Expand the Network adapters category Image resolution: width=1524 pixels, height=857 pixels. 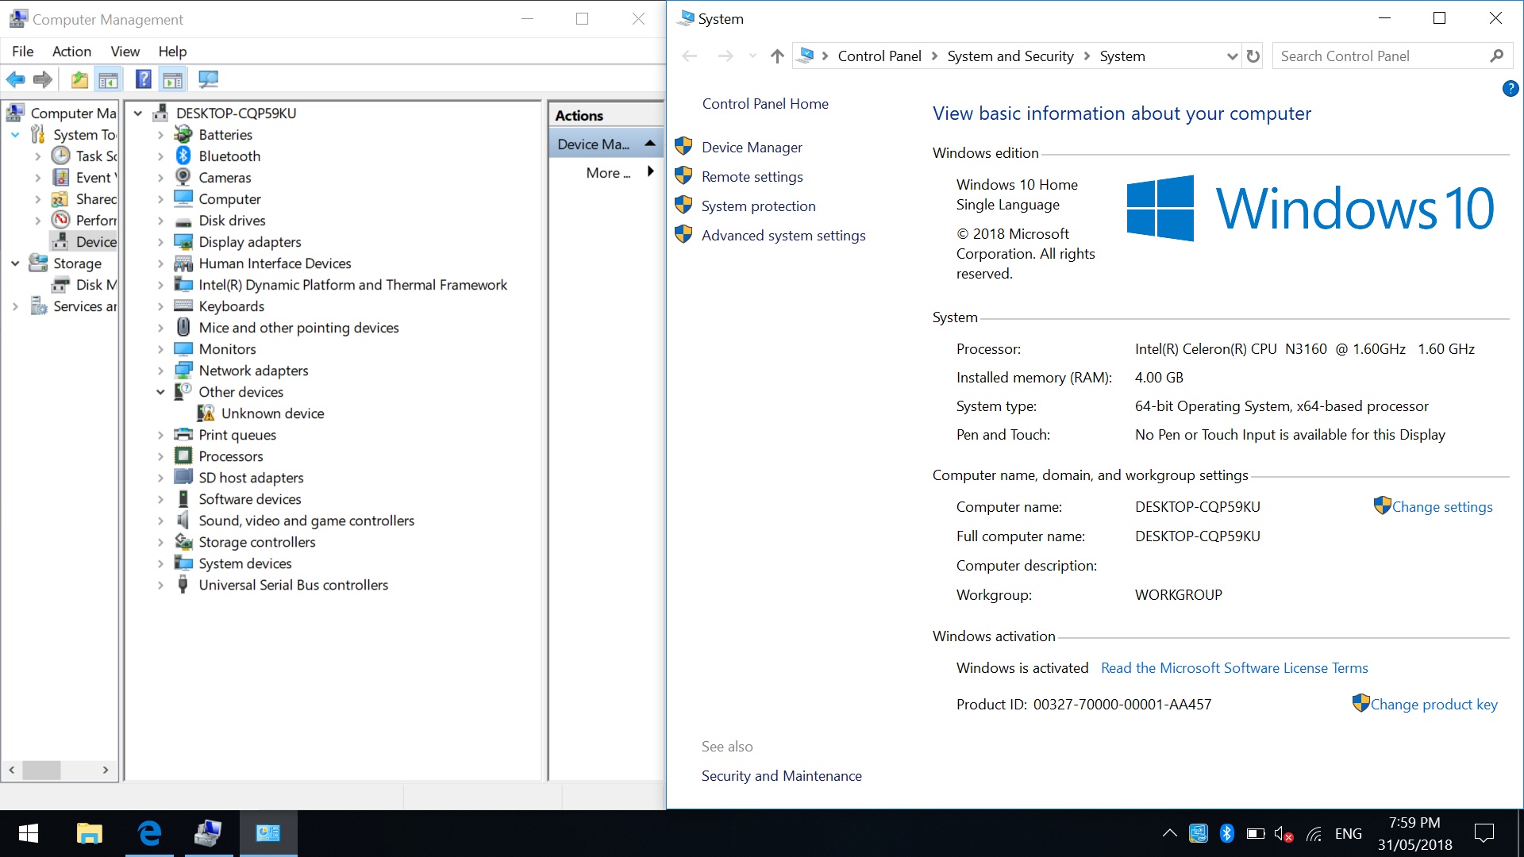tap(160, 371)
